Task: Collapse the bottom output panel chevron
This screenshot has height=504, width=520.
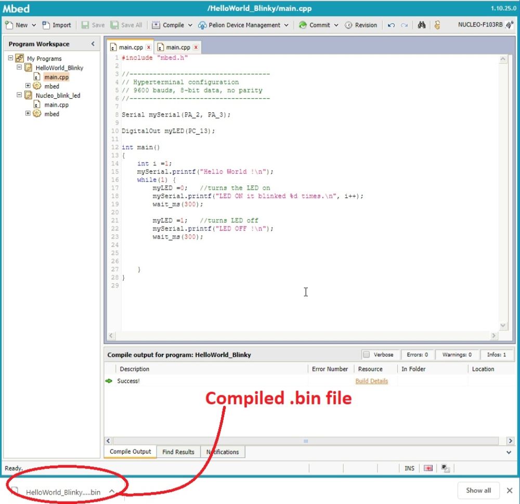Action: 509,453
